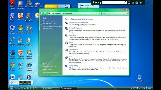Image resolution: width=161 pixels, height=90 pixels.
Task: Click the Sounds item icon
Action: (66, 43)
